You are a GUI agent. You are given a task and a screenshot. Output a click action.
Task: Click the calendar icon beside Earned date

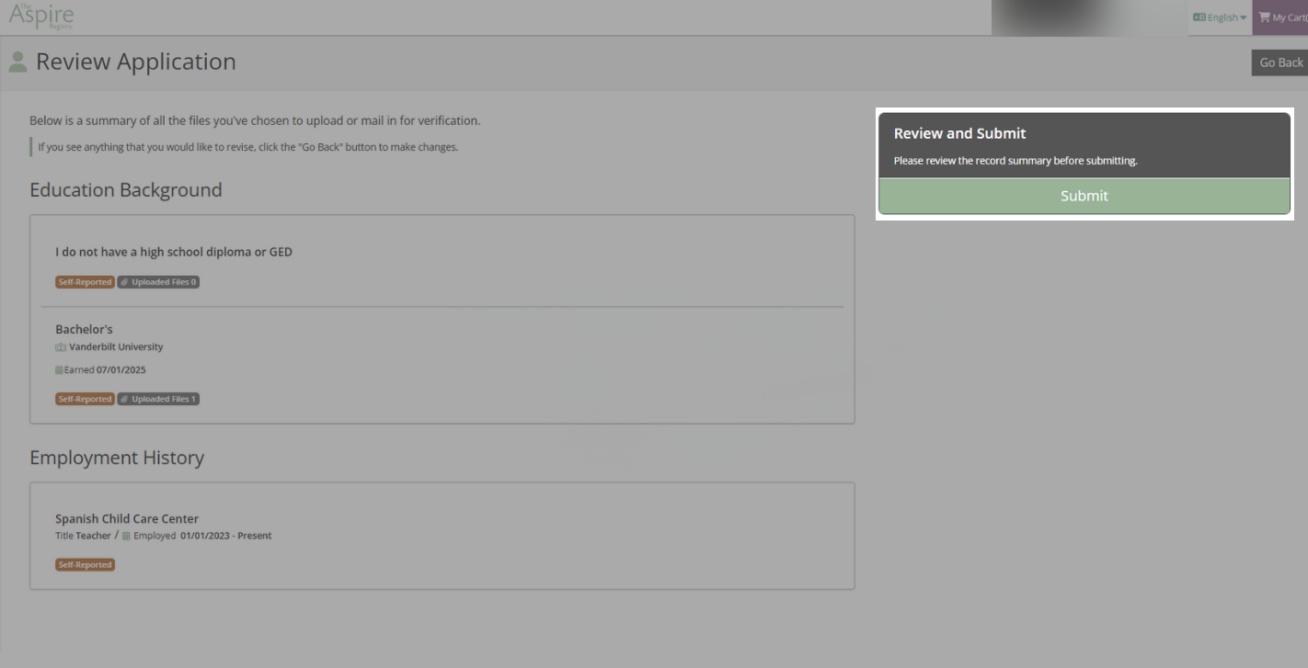pyautogui.click(x=59, y=370)
